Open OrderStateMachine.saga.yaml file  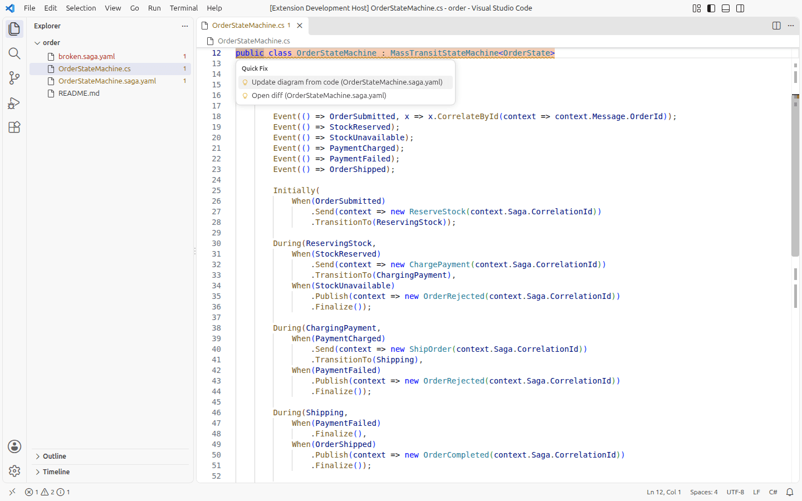(x=110, y=81)
